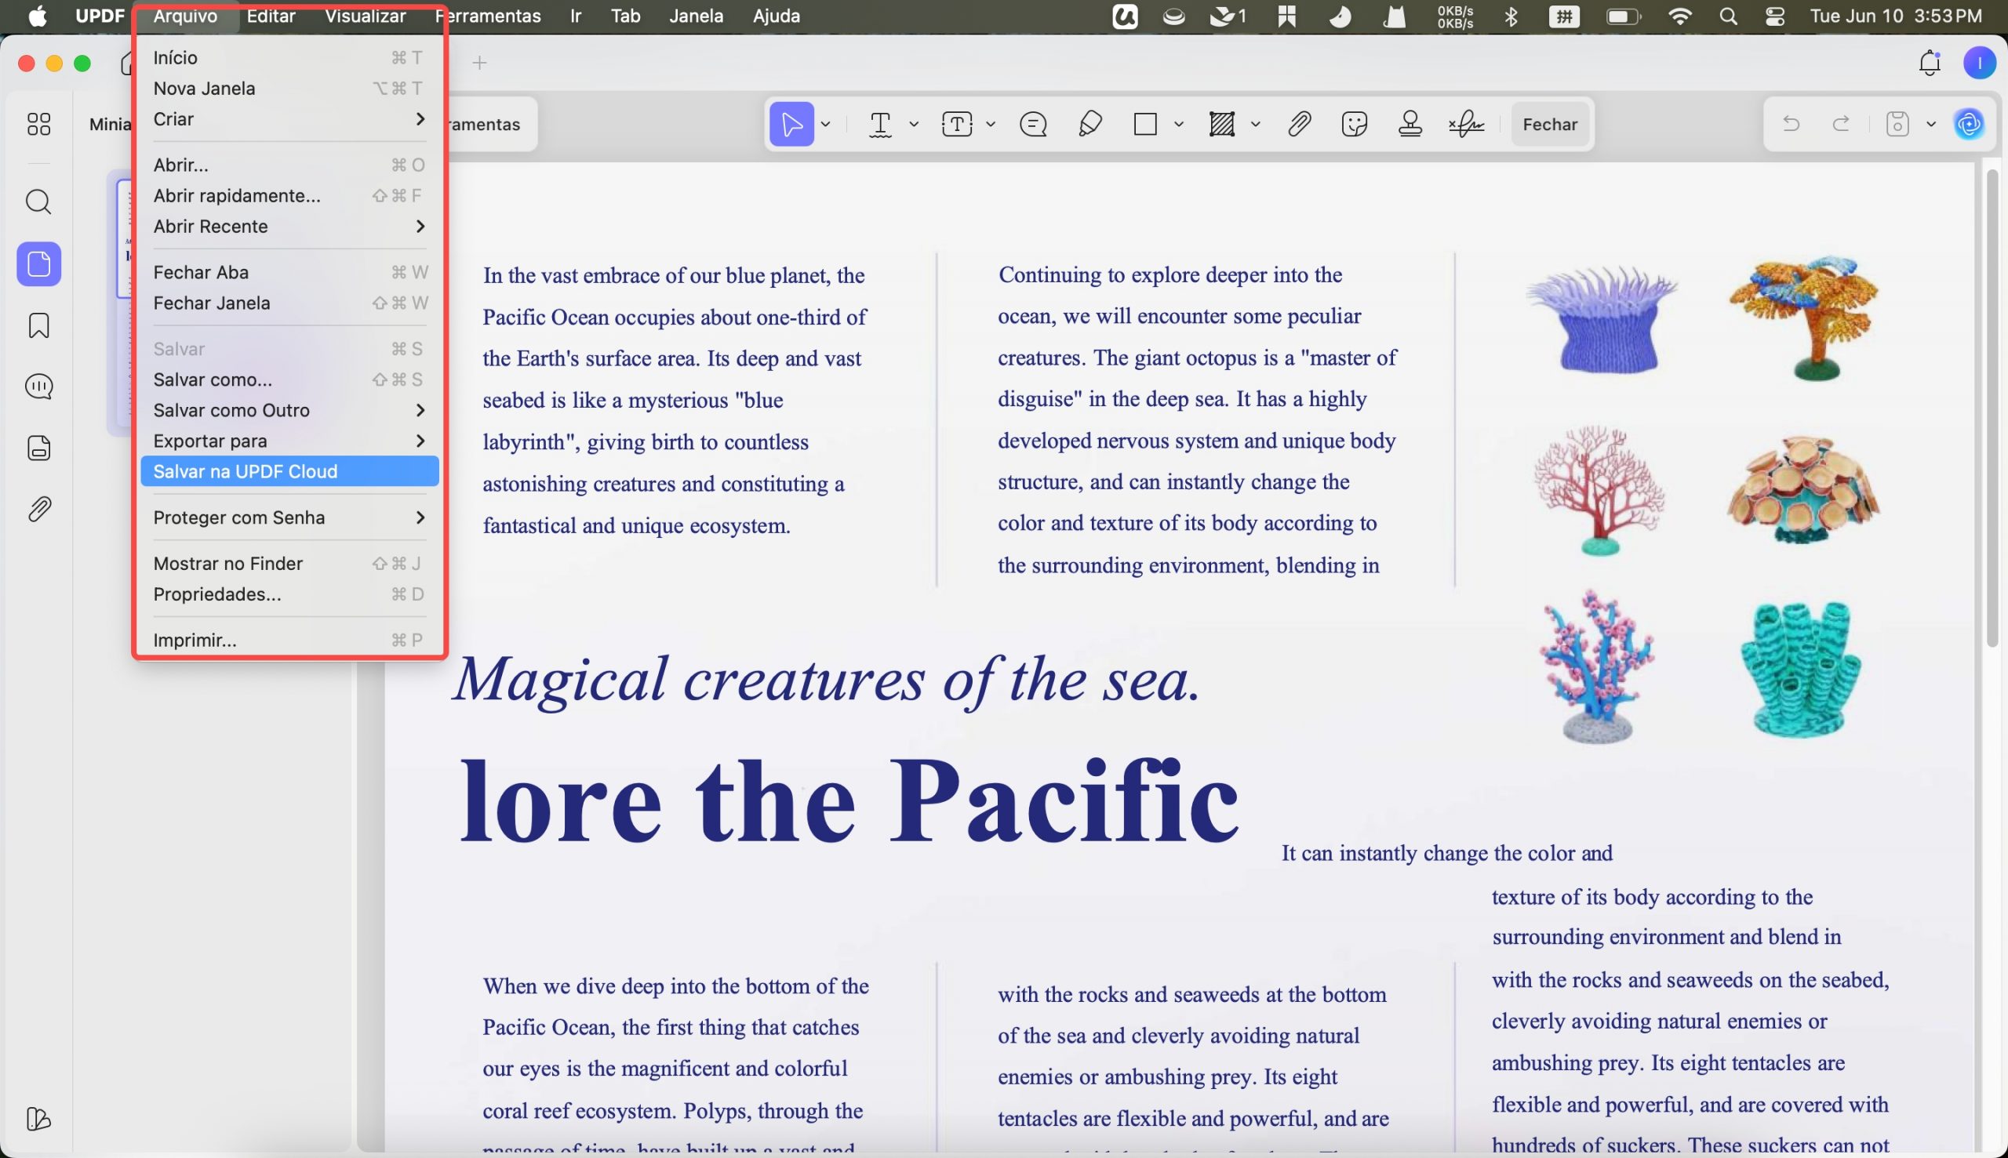2008x1158 pixels.
Task: Open the rectangle shape dropdown arrow
Action: [x=1179, y=124]
